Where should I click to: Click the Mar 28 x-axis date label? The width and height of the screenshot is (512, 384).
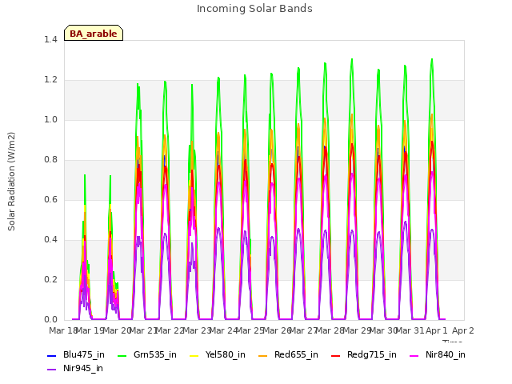[x=330, y=331]
